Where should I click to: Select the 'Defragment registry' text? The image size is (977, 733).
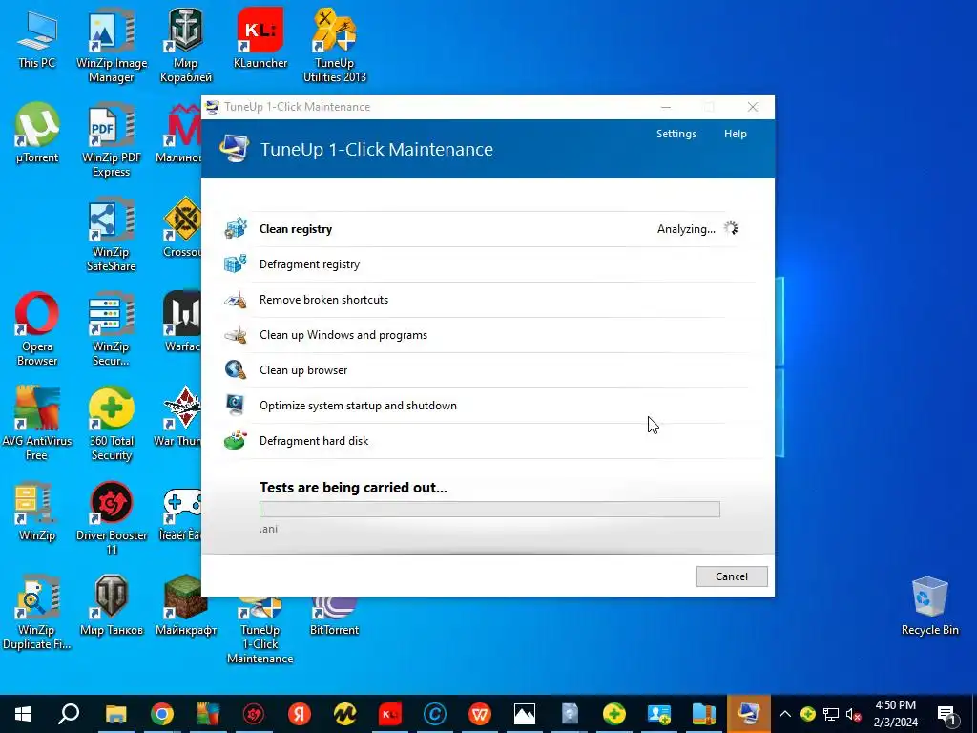pyautogui.click(x=310, y=264)
